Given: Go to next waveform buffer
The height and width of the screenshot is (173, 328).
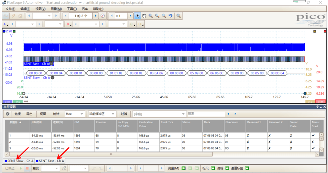Looking at the screenshot, I should 95,16.
